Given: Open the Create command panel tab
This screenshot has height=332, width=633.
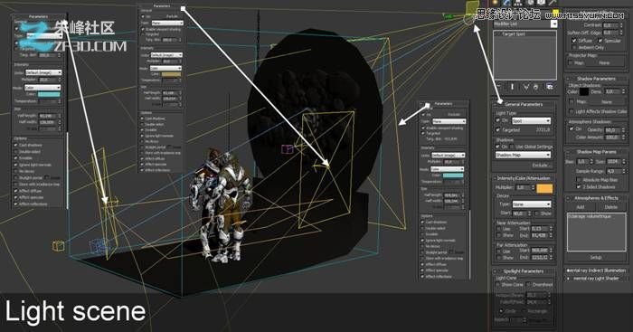Looking at the screenshot, I should [496, 3].
